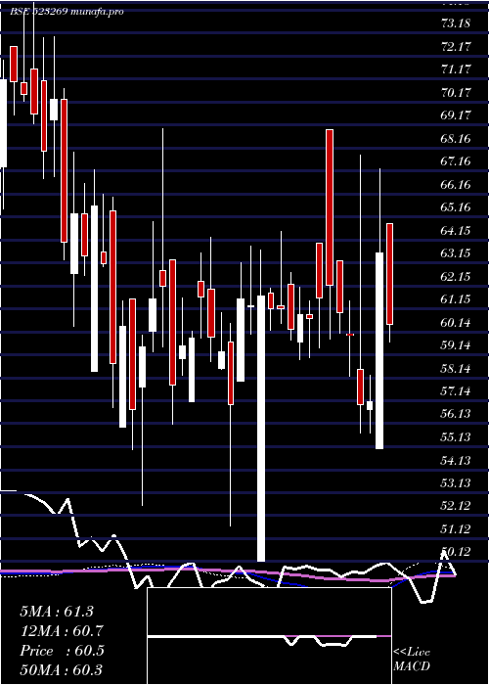Click the 5MA : 61.3 readout

click(x=57, y=612)
